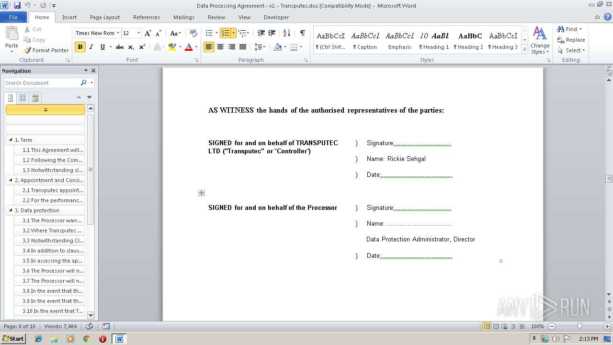Click the Windows Start button
Viewport: 613px width, 345px height.
pyautogui.click(x=13, y=339)
